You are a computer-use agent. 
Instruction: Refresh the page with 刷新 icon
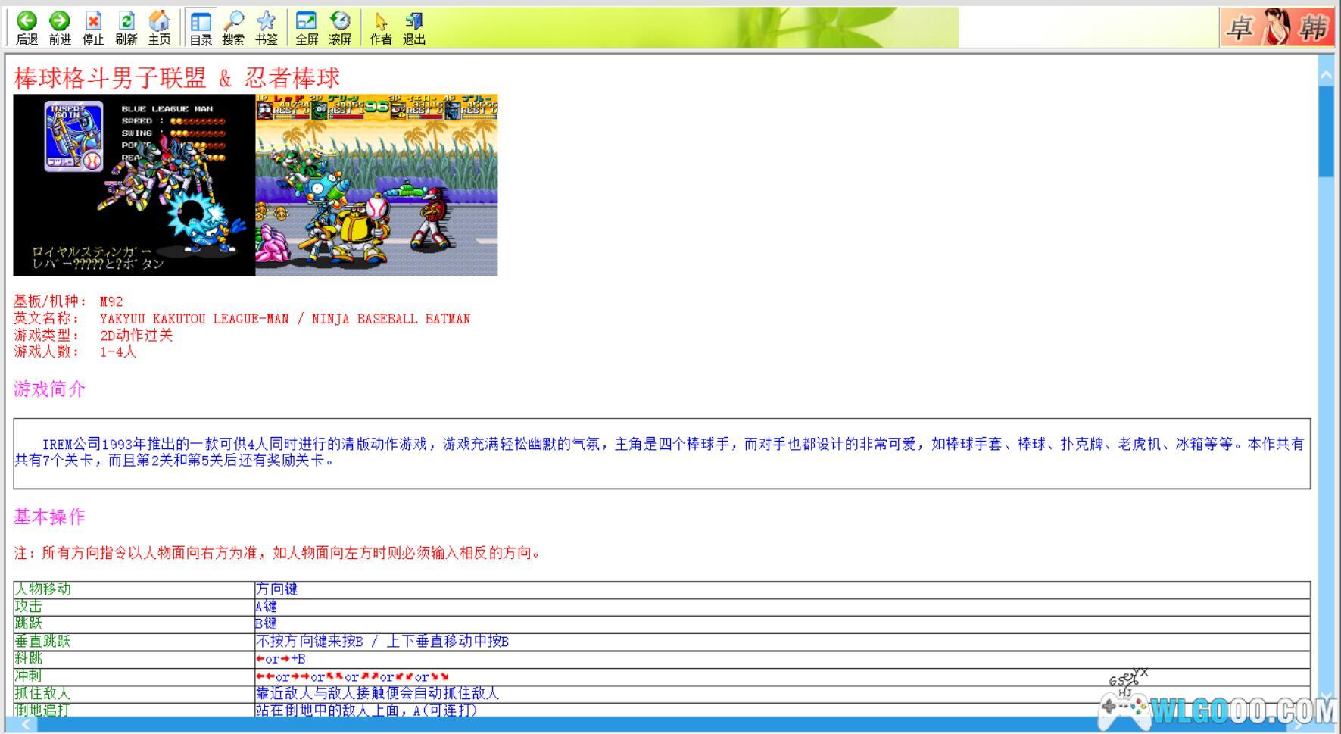[126, 28]
